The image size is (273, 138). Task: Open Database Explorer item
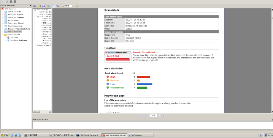pyautogui.click(x=19, y=40)
